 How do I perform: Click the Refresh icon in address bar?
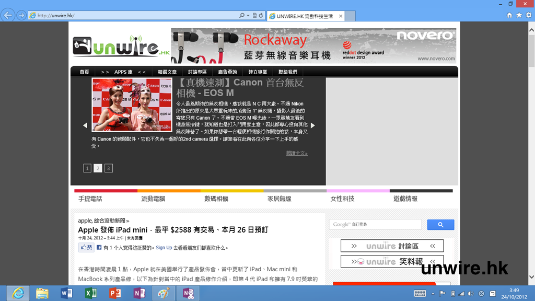click(x=261, y=16)
